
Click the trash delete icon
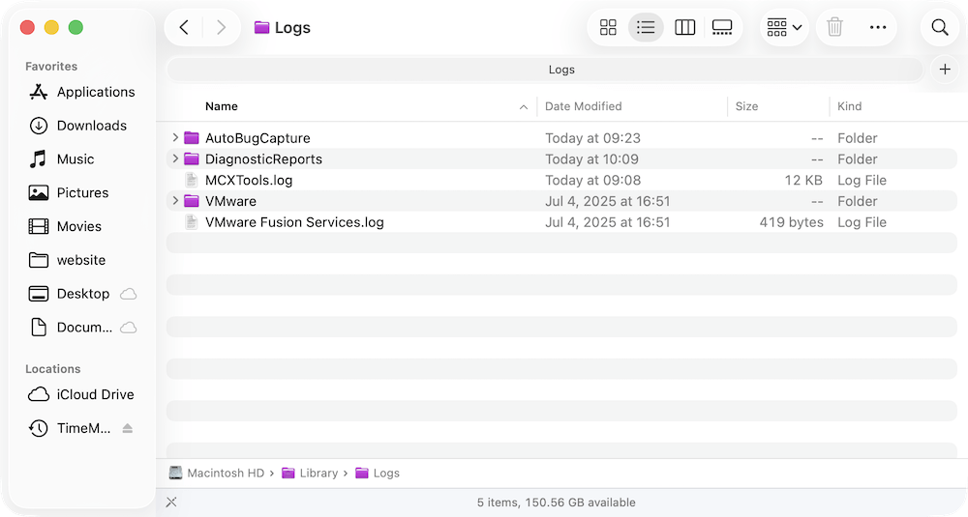834,27
